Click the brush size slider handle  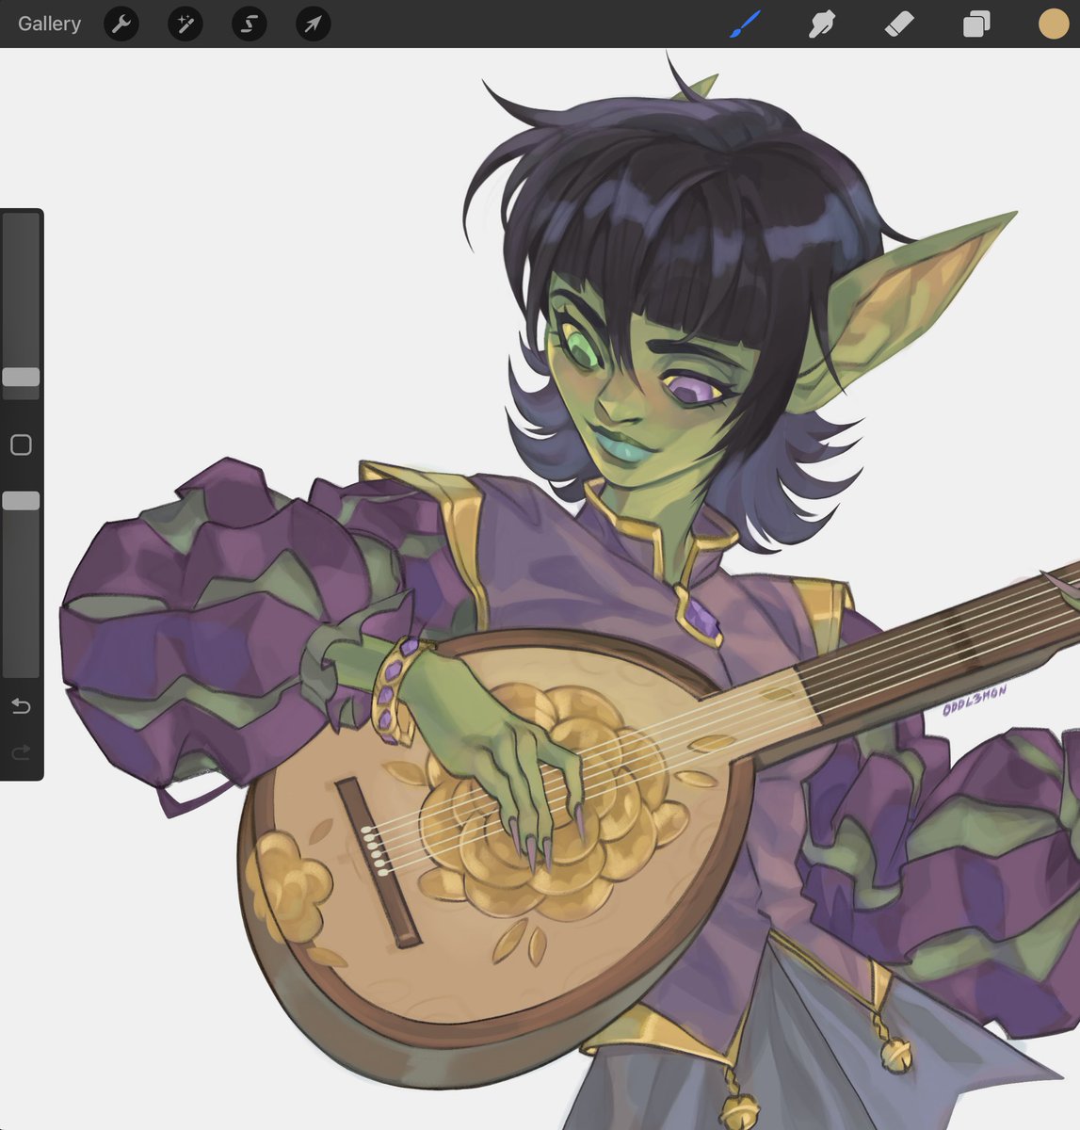tap(21, 377)
